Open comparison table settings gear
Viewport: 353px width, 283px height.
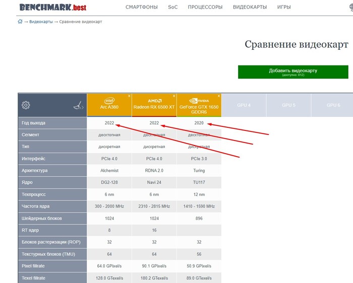(x=26, y=105)
